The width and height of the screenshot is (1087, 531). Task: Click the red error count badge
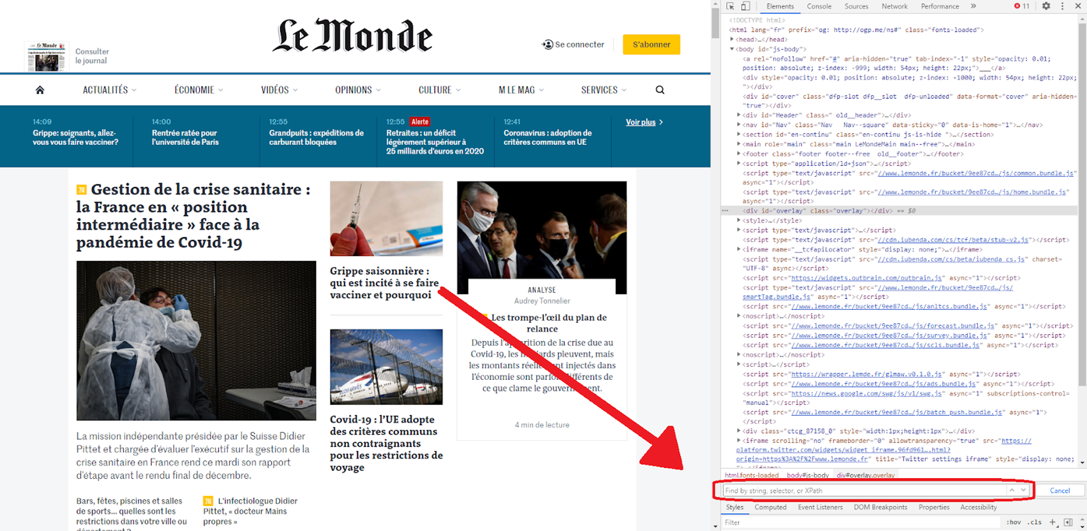(1022, 6)
